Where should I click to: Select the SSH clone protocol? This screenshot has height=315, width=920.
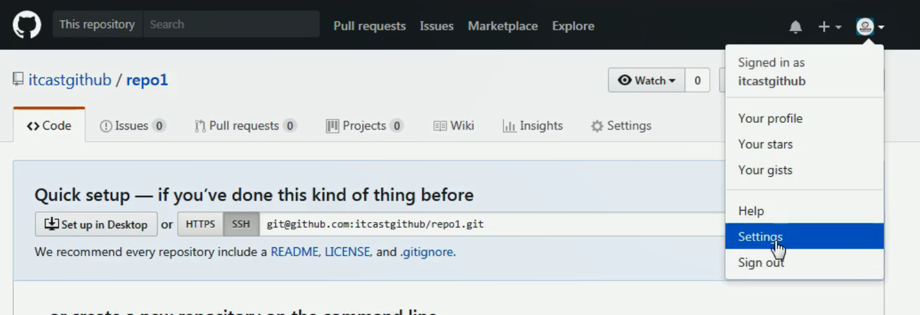coord(241,224)
